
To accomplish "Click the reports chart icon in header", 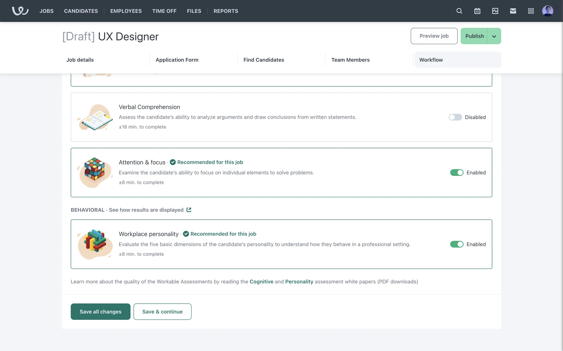I will [495, 11].
